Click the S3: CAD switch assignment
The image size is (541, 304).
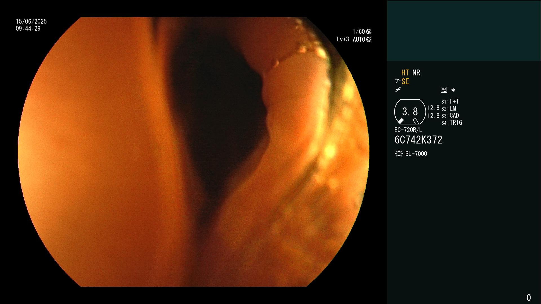pyautogui.click(x=450, y=115)
